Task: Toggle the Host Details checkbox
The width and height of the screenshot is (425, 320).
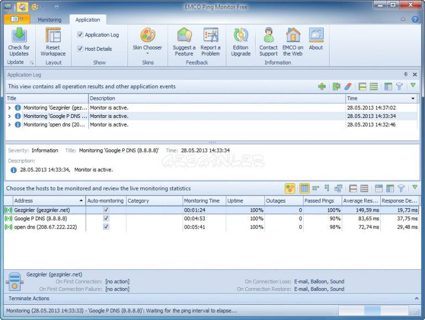Action: point(80,48)
